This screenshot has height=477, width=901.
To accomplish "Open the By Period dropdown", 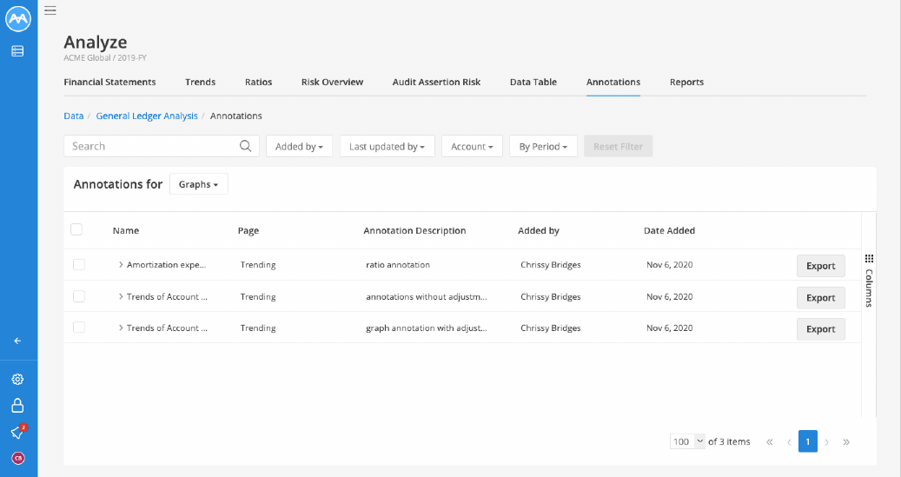I will pos(543,147).
